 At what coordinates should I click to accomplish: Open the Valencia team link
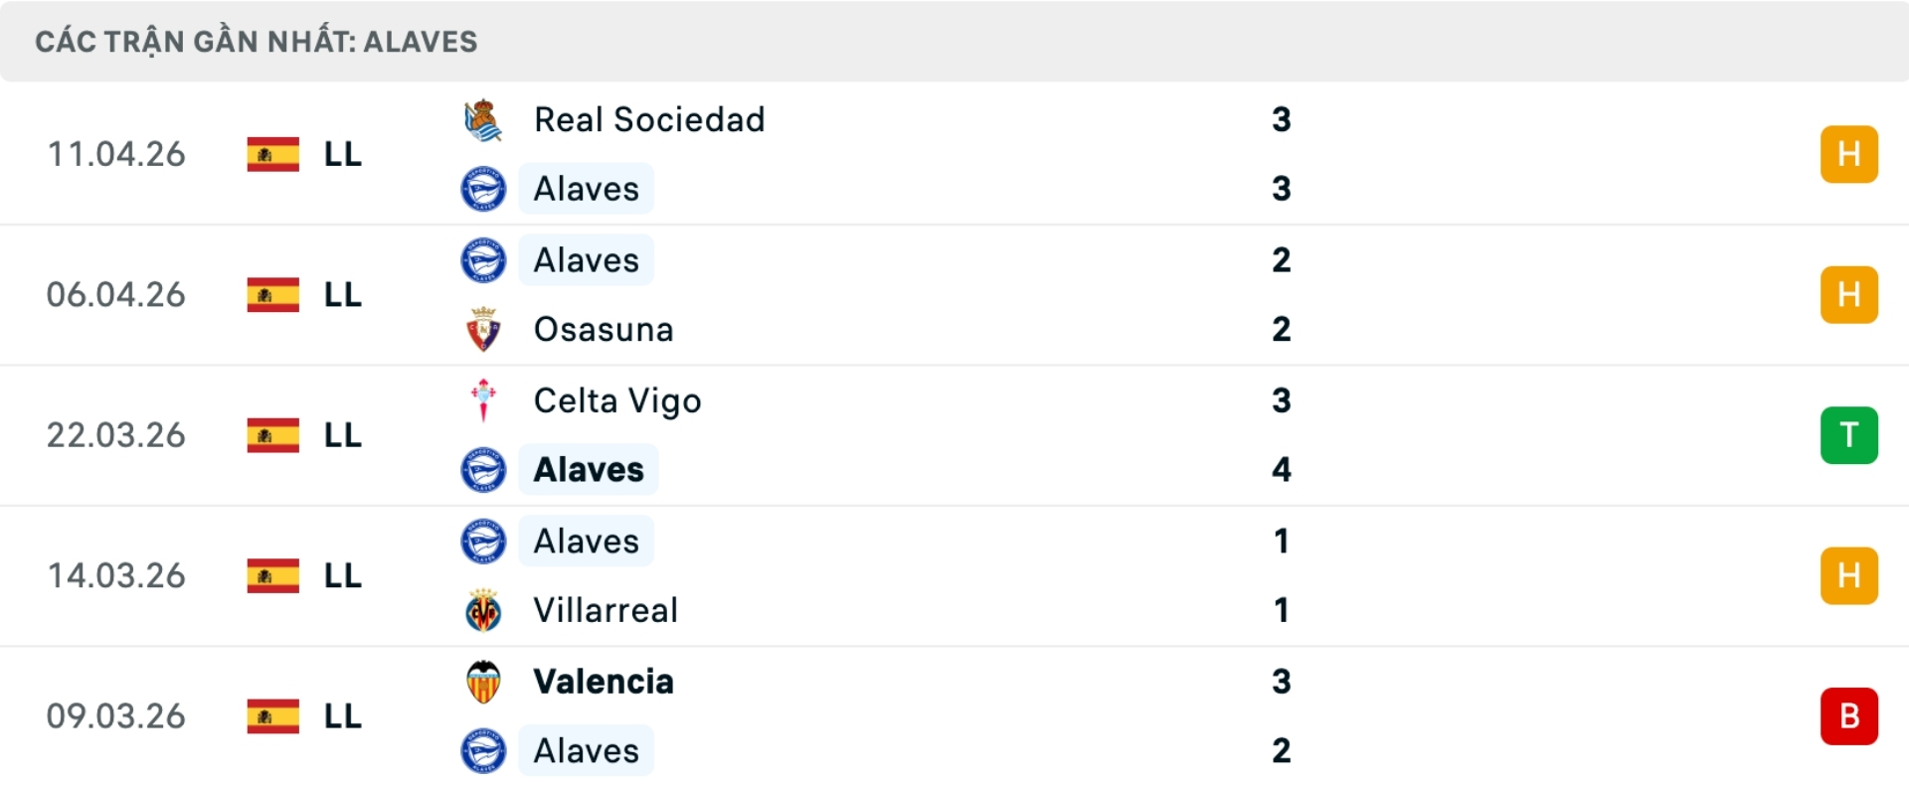[x=604, y=682]
